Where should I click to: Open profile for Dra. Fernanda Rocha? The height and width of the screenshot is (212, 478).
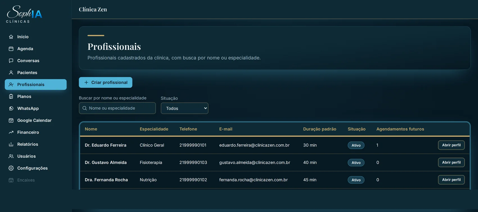pyautogui.click(x=451, y=180)
